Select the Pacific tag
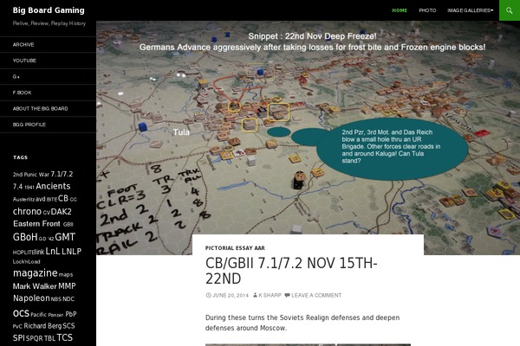The width and height of the screenshot is (520, 346). 38,315
